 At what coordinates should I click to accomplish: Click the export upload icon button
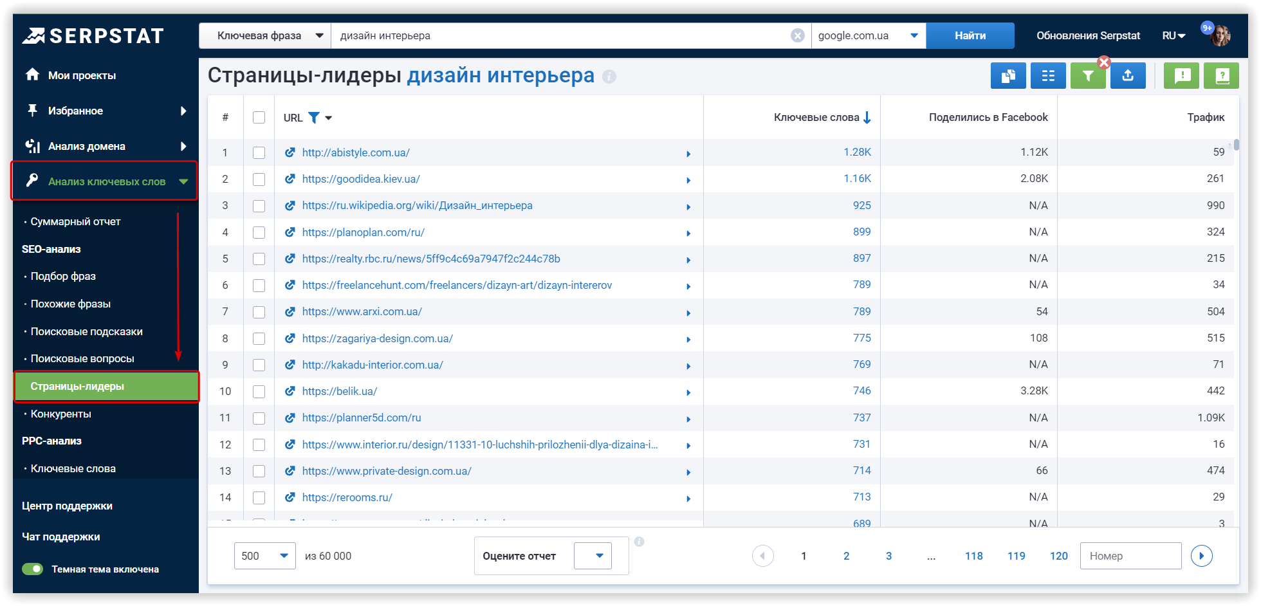tap(1128, 76)
